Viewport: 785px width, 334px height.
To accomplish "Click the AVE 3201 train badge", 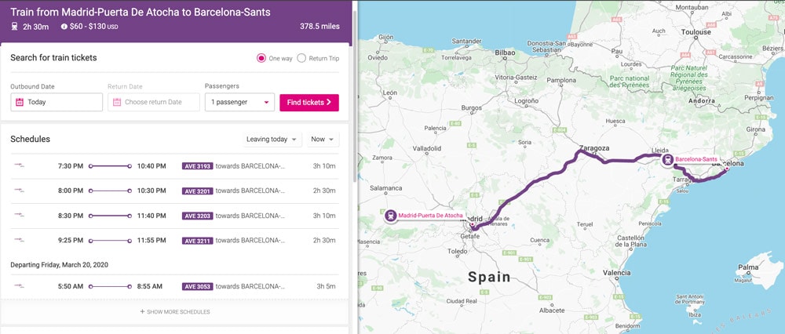I will click(x=198, y=191).
